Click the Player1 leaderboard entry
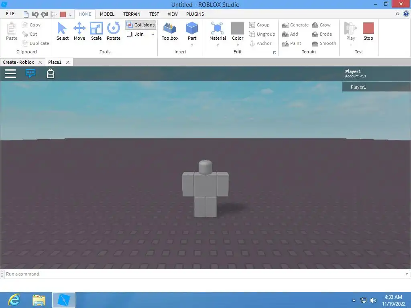This screenshot has width=411, height=308. (376, 87)
